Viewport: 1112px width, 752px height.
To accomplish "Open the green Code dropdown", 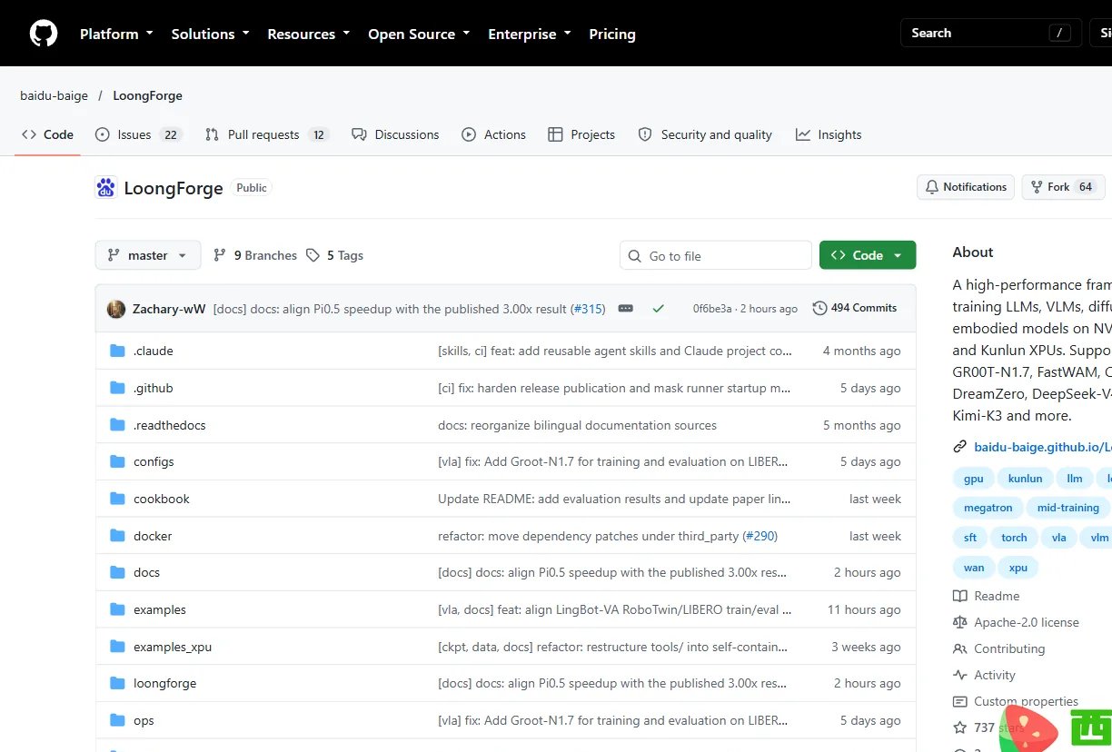I will pyautogui.click(x=868, y=255).
